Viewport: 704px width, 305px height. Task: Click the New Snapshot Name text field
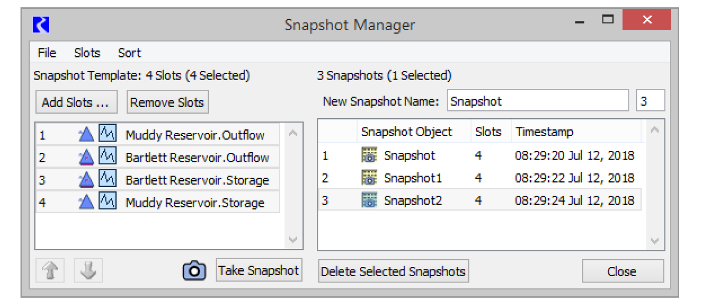coord(538,101)
